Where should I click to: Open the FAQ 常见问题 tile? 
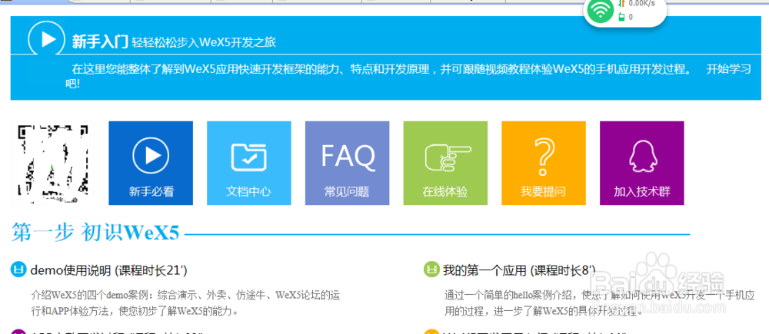(x=348, y=163)
